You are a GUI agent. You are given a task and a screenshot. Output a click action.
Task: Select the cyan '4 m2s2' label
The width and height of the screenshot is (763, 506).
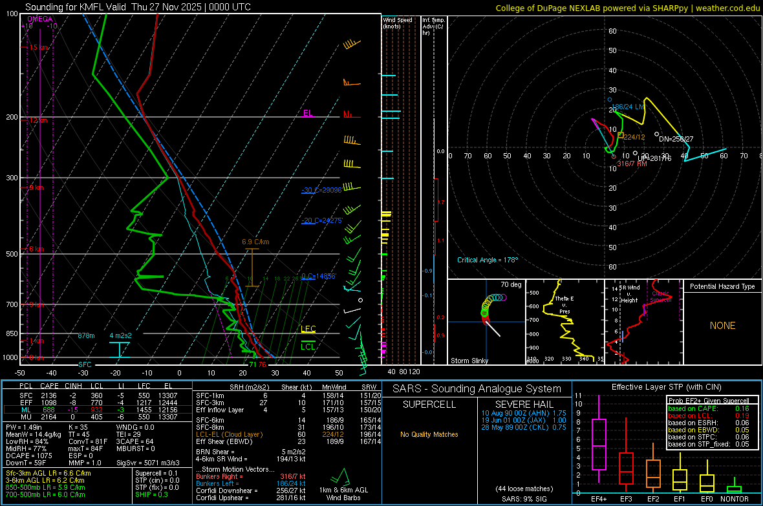tap(121, 335)
